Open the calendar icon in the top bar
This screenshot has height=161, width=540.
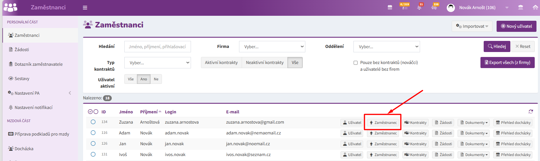coord(390,7)
